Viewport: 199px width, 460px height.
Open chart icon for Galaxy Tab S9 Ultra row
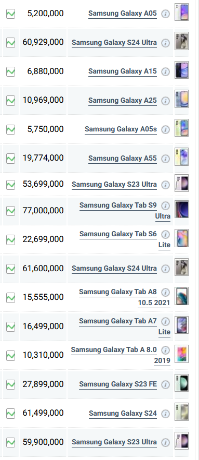point(10,211)
